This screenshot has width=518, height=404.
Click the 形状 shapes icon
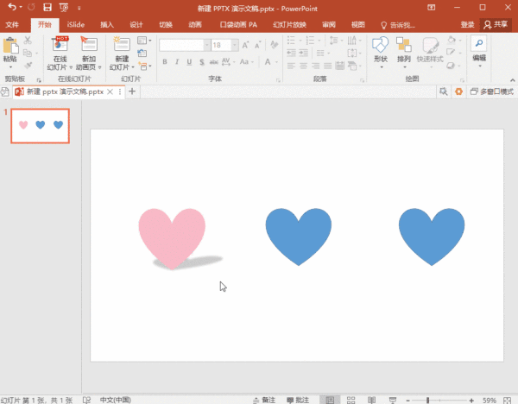[x=380, y=45]
